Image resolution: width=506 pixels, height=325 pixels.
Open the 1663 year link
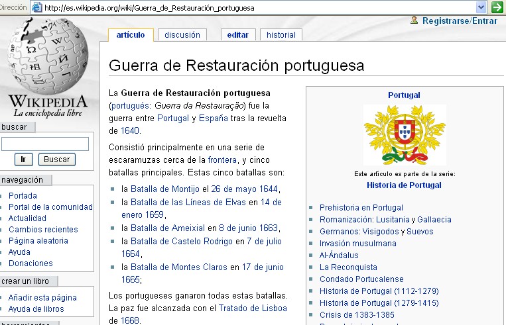[x=269, y=228]
